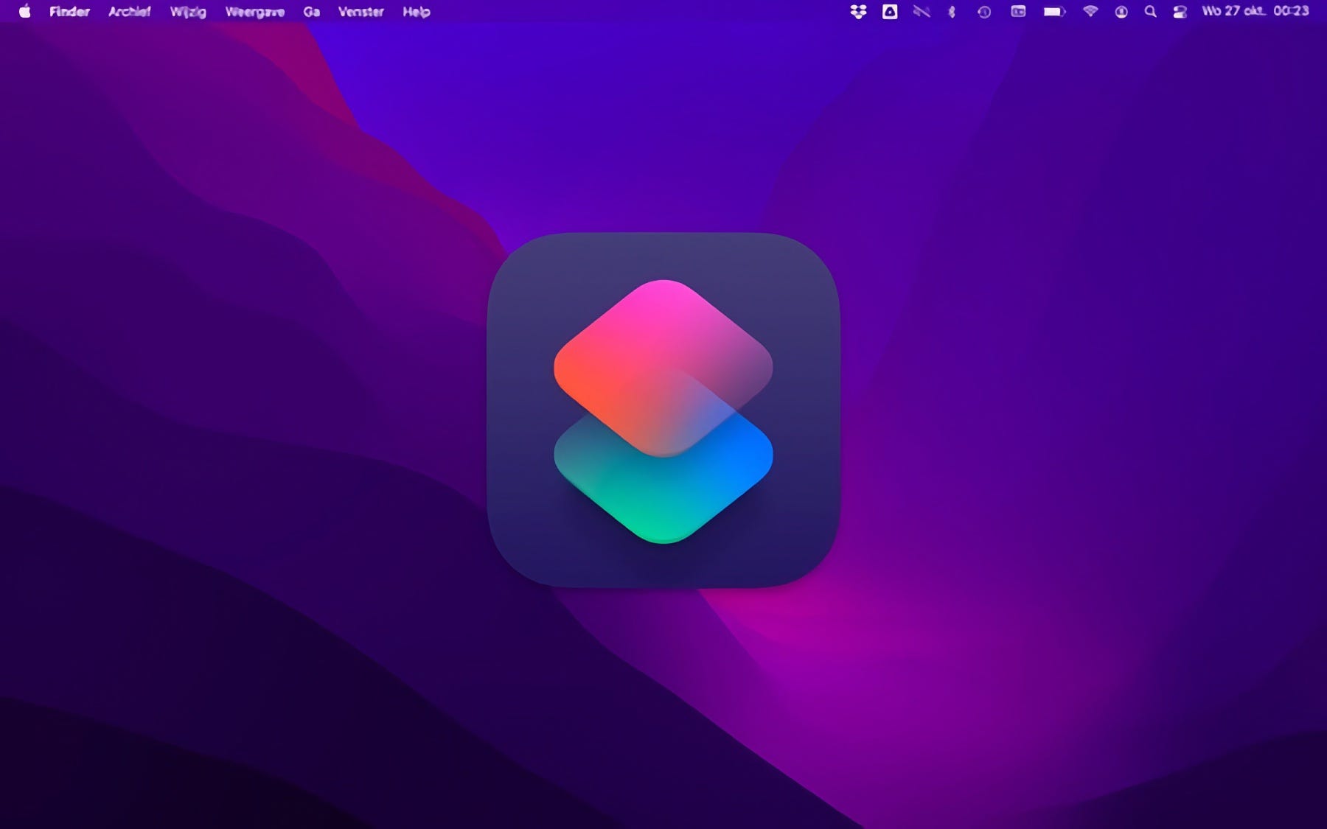Open the Help menu
1327x829 pixels.
click(x=417, y=12)
